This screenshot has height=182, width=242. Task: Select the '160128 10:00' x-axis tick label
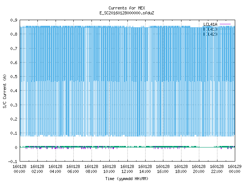(109, 169)
